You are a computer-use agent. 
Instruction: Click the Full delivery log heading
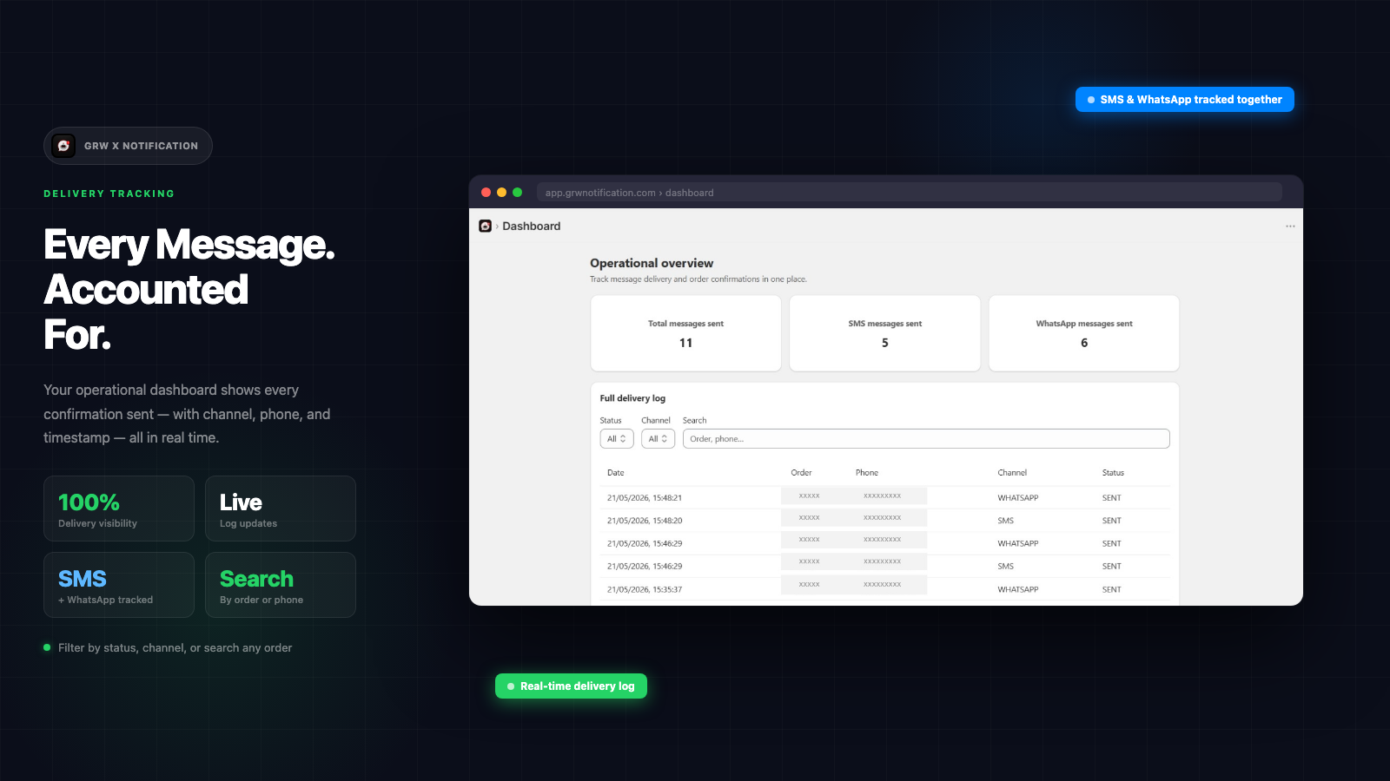(632, 398)
